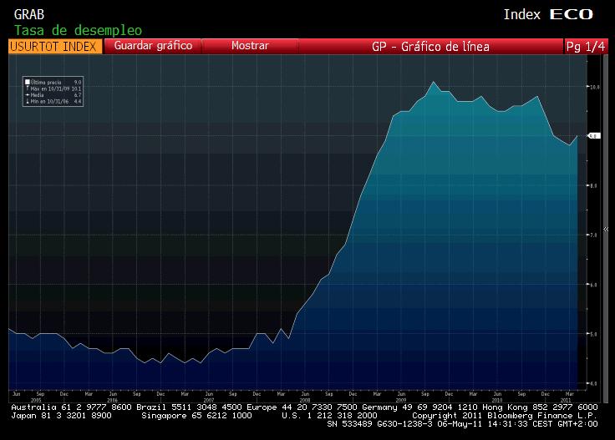615x440 pixels.
Task: Click the white square icon beside Última precio
Action: pyautogui.click(x=28, y=82)
